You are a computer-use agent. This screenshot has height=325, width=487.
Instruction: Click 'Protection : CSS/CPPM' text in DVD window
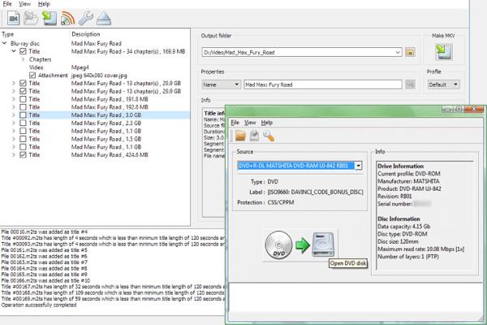[x=265, y=202]
